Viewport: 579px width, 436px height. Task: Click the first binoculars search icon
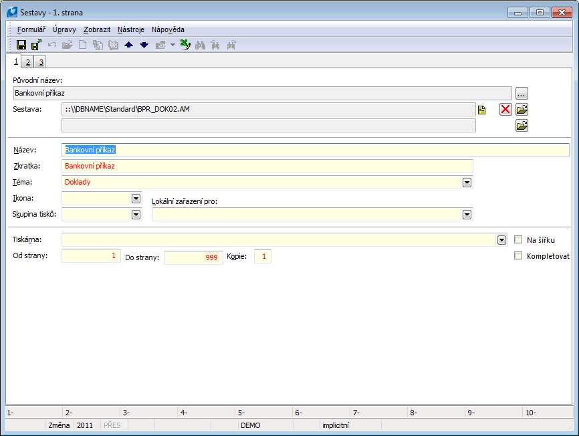coord(200,45)
